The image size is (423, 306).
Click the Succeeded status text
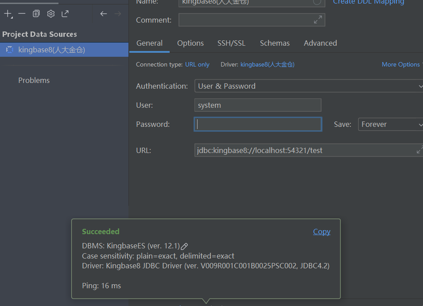(x=101, y=231)
